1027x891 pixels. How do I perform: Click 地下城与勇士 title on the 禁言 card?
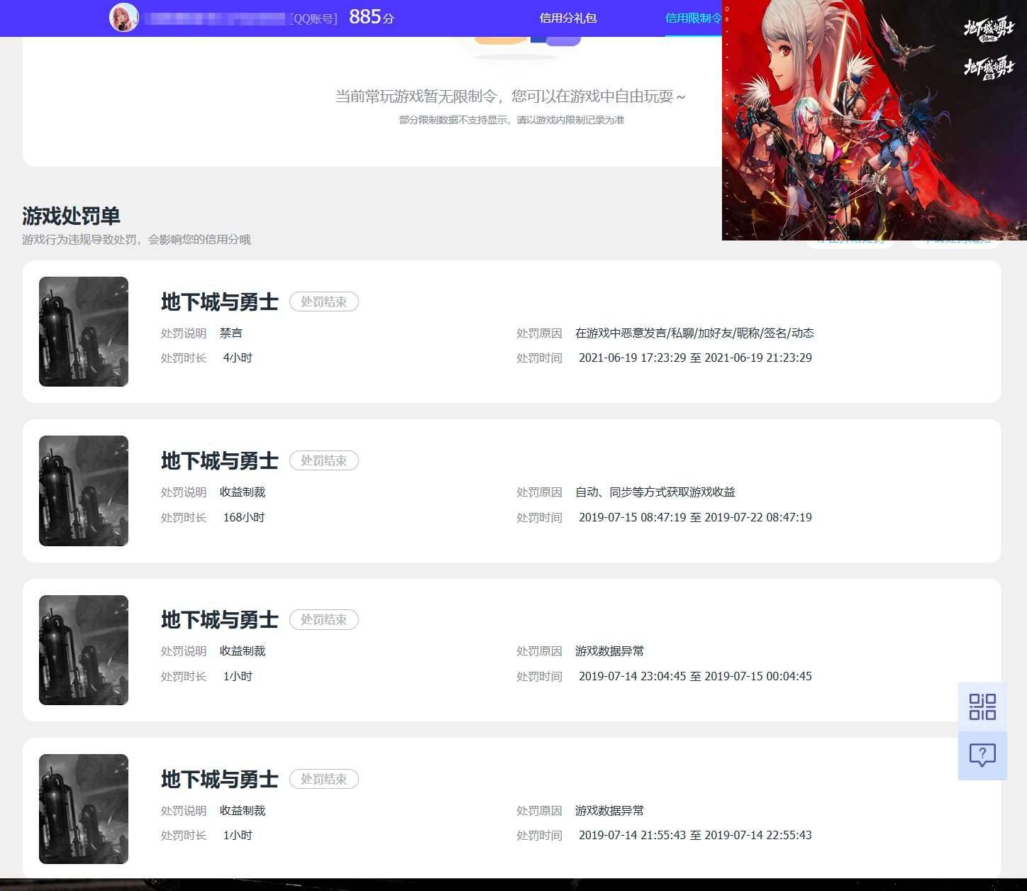tap(220, 301)
